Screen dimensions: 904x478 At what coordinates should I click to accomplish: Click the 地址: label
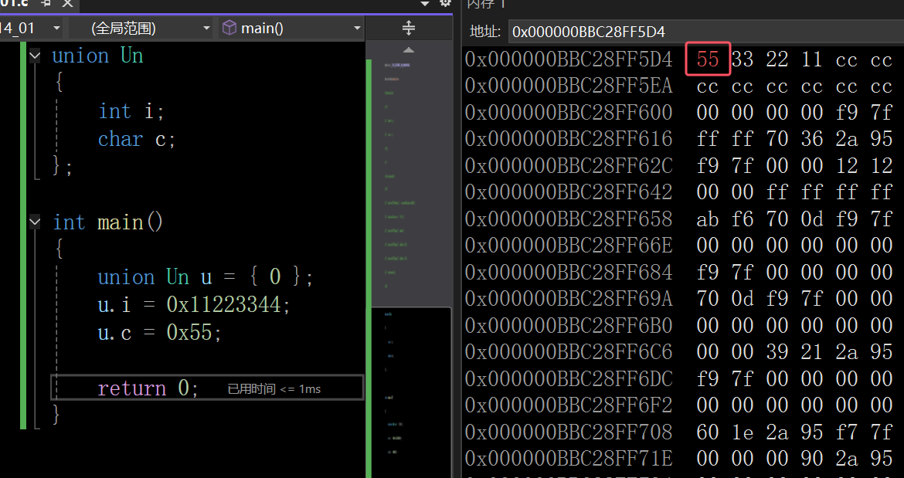coord(485,32)
